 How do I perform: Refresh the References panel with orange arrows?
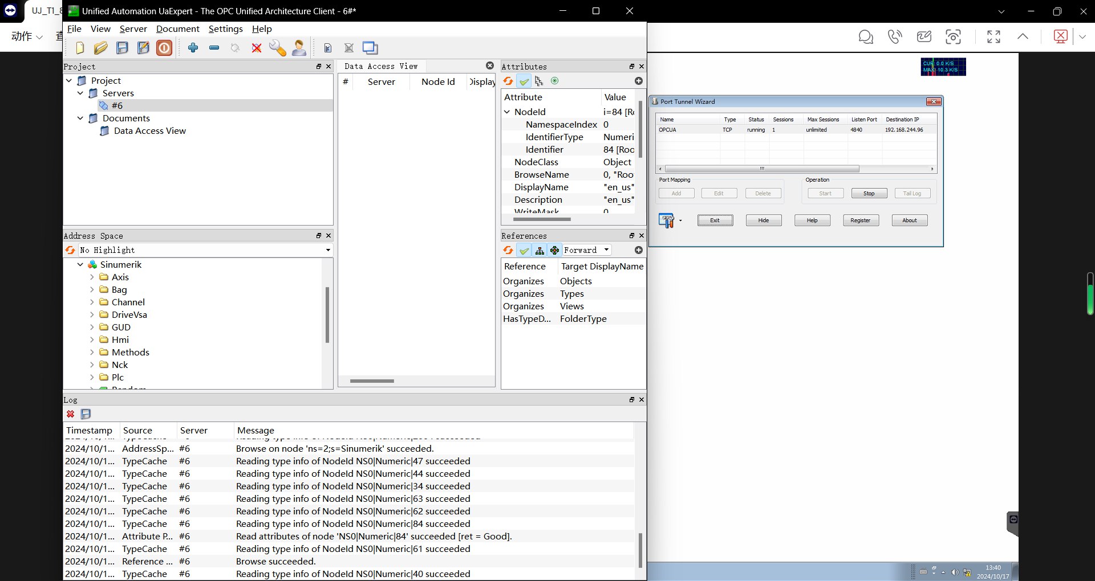coord(508,250)
